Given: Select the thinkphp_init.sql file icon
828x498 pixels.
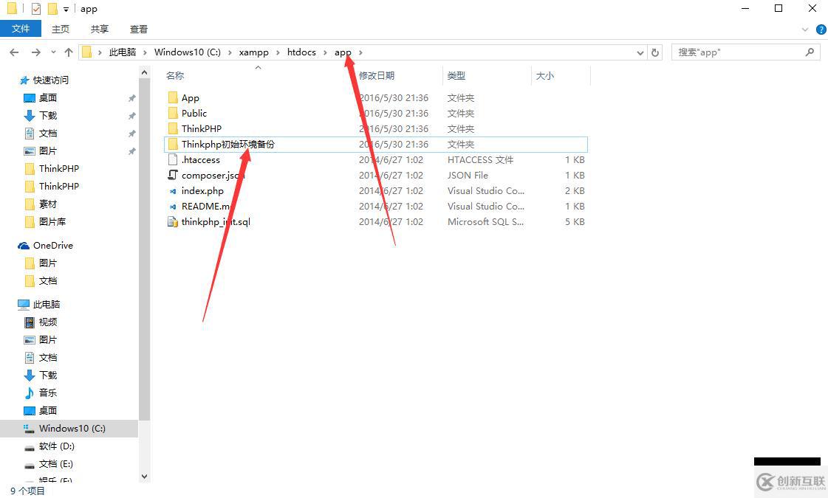Looking at the screenshot, I should [173, 221].
